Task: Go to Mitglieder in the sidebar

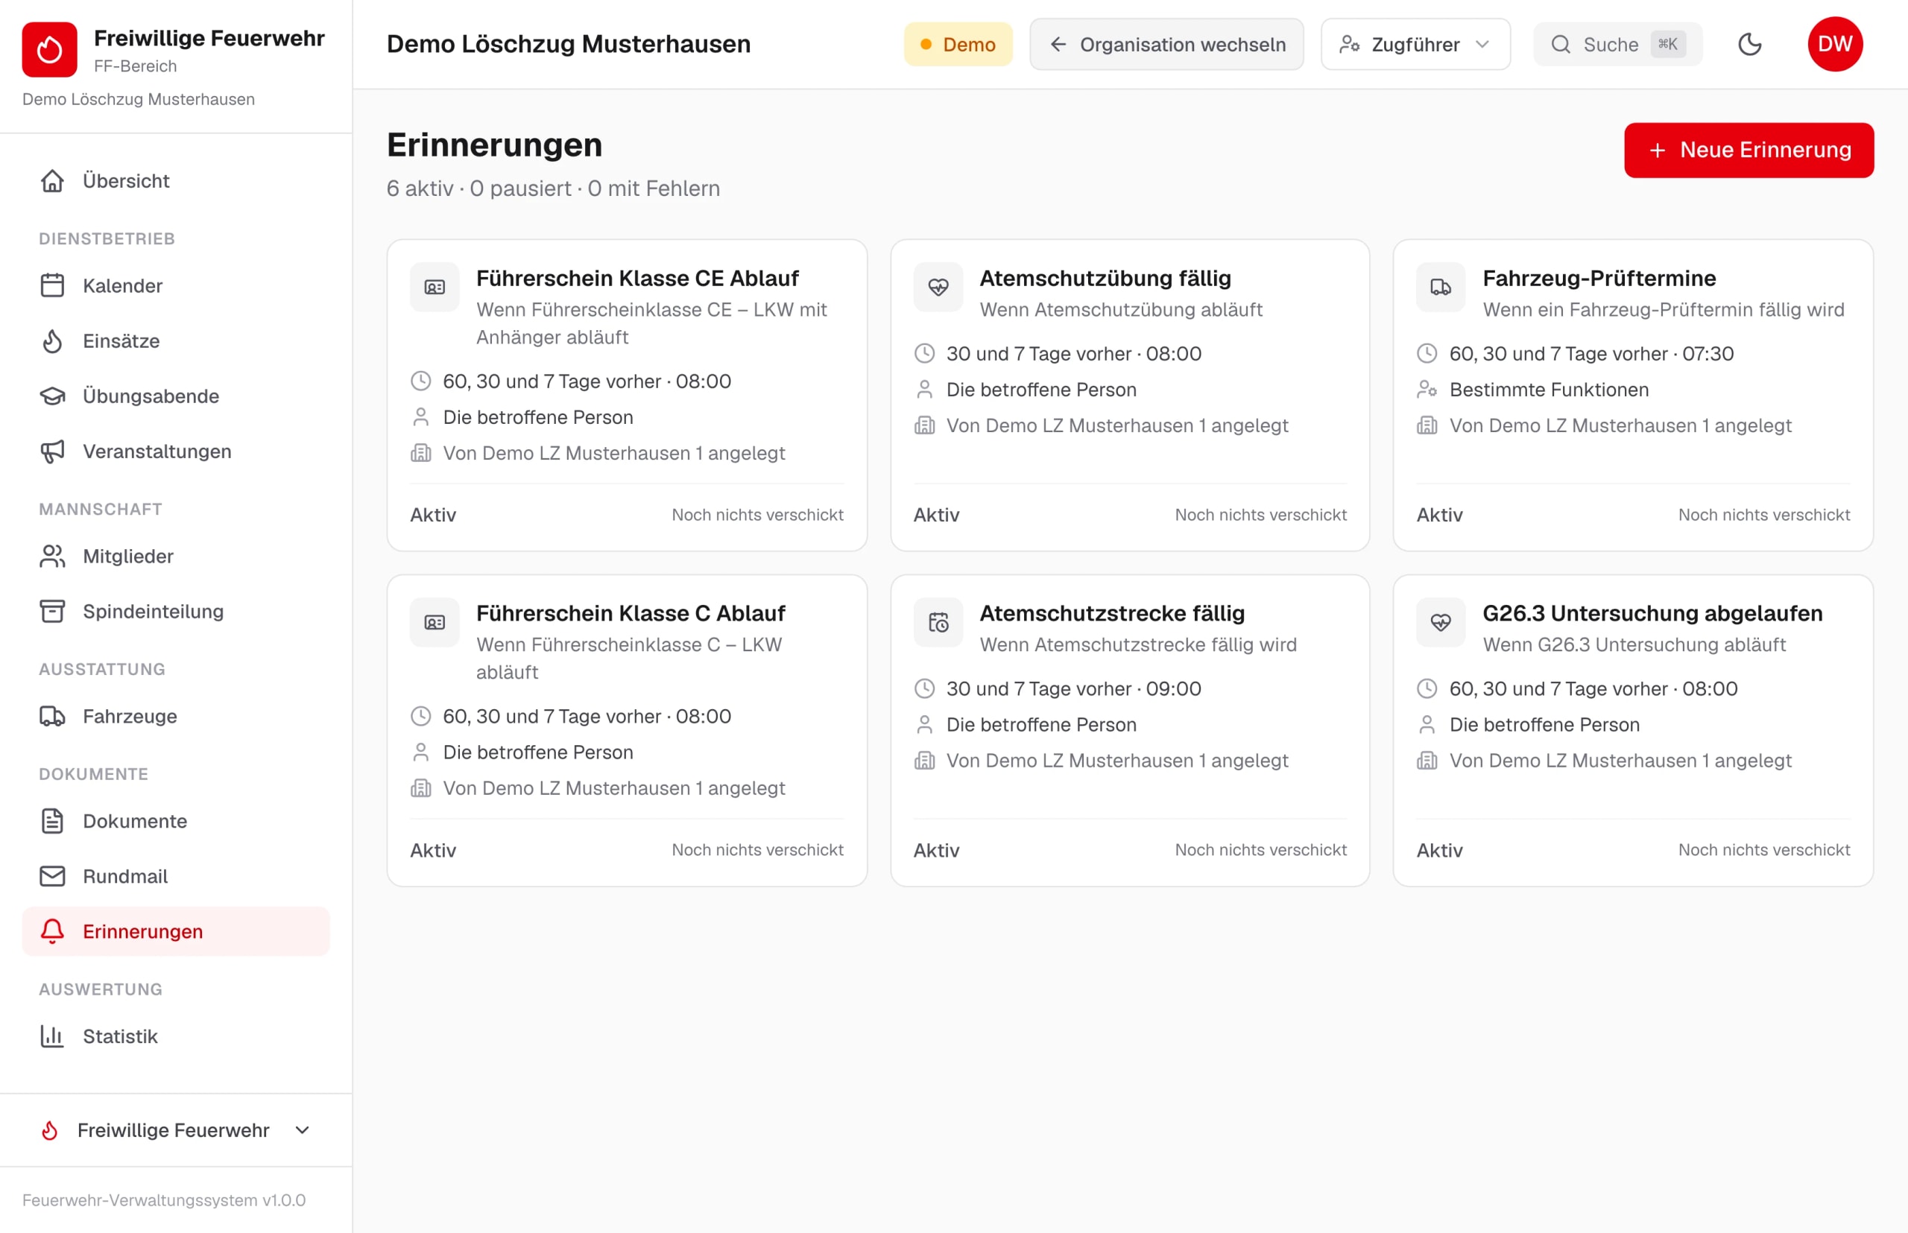Action: 176,557
